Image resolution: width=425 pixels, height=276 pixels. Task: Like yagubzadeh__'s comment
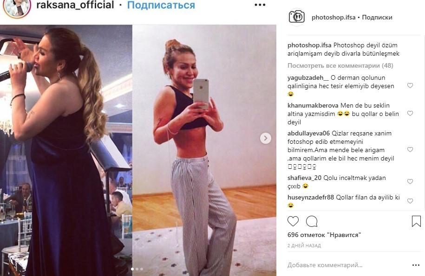(x=410, y=85)
